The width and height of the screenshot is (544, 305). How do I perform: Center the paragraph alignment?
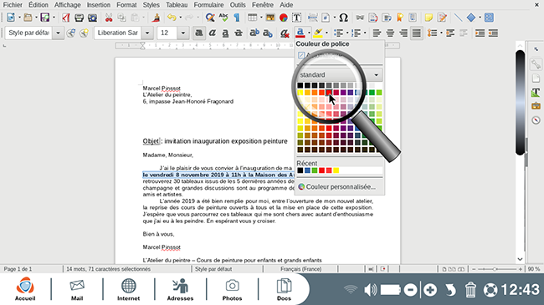point(390,33)
